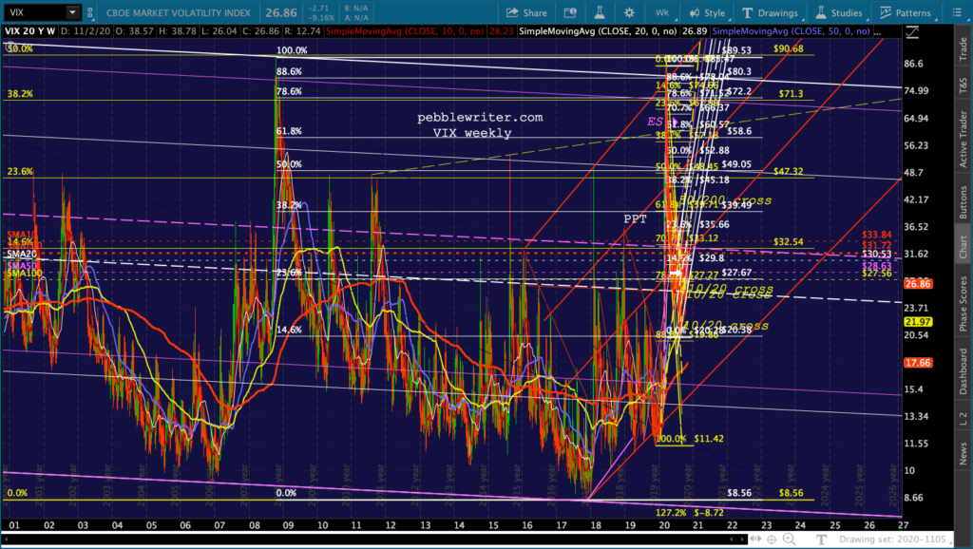Open the Dashboard sidebar tab
973x549 pixels.
(x=963, y=371)
